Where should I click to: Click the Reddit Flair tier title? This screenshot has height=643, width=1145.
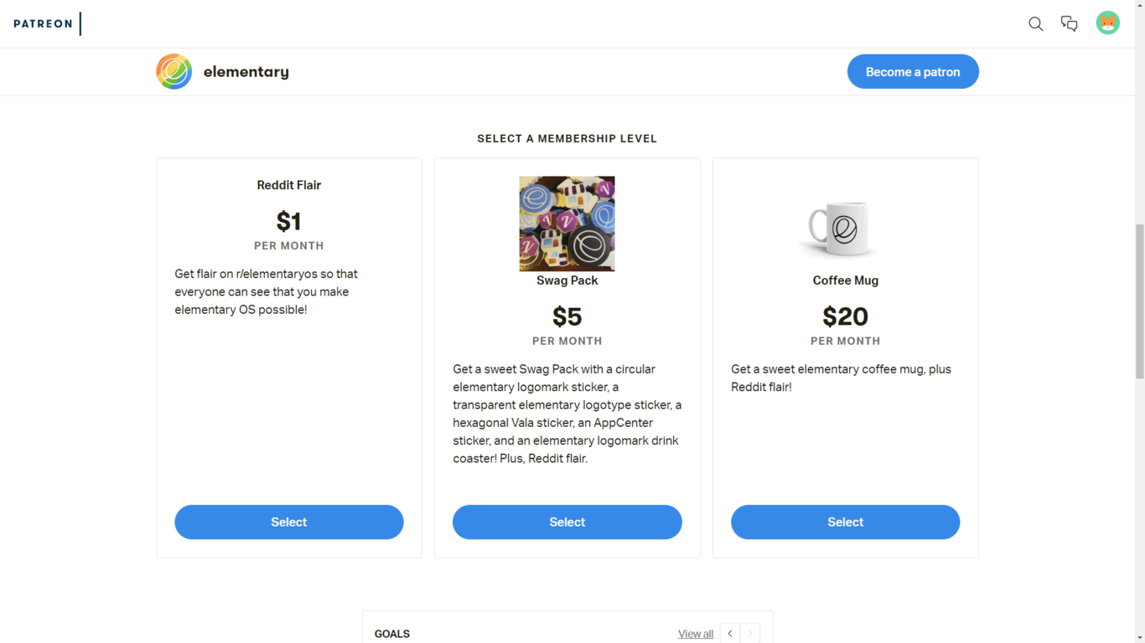(x=288, y=185)
